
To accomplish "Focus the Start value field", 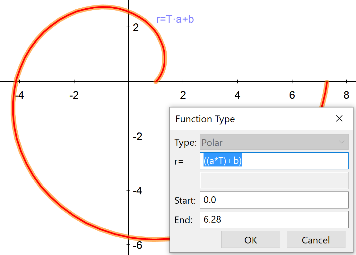I will click(274, 200).
